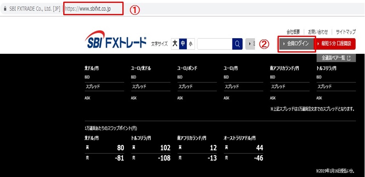Click 最短5分 口座開設 red button
Image resolution: width=365 pixels, height=177 pixels.
[x=335, y=44]
